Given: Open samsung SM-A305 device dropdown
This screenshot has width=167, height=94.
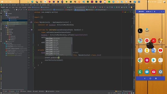Looking at the screenshot, I should coord(80,7).
